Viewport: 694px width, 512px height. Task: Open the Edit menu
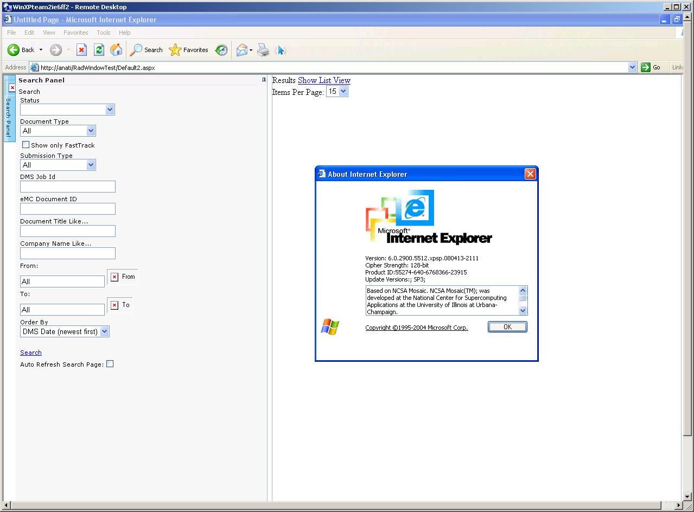point(29,33)
